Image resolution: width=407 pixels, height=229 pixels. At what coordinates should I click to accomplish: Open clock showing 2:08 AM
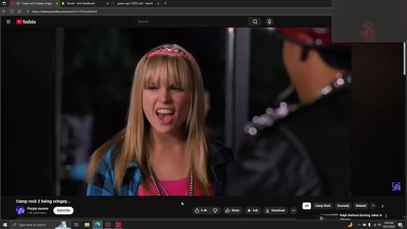(x=389, y=225)
